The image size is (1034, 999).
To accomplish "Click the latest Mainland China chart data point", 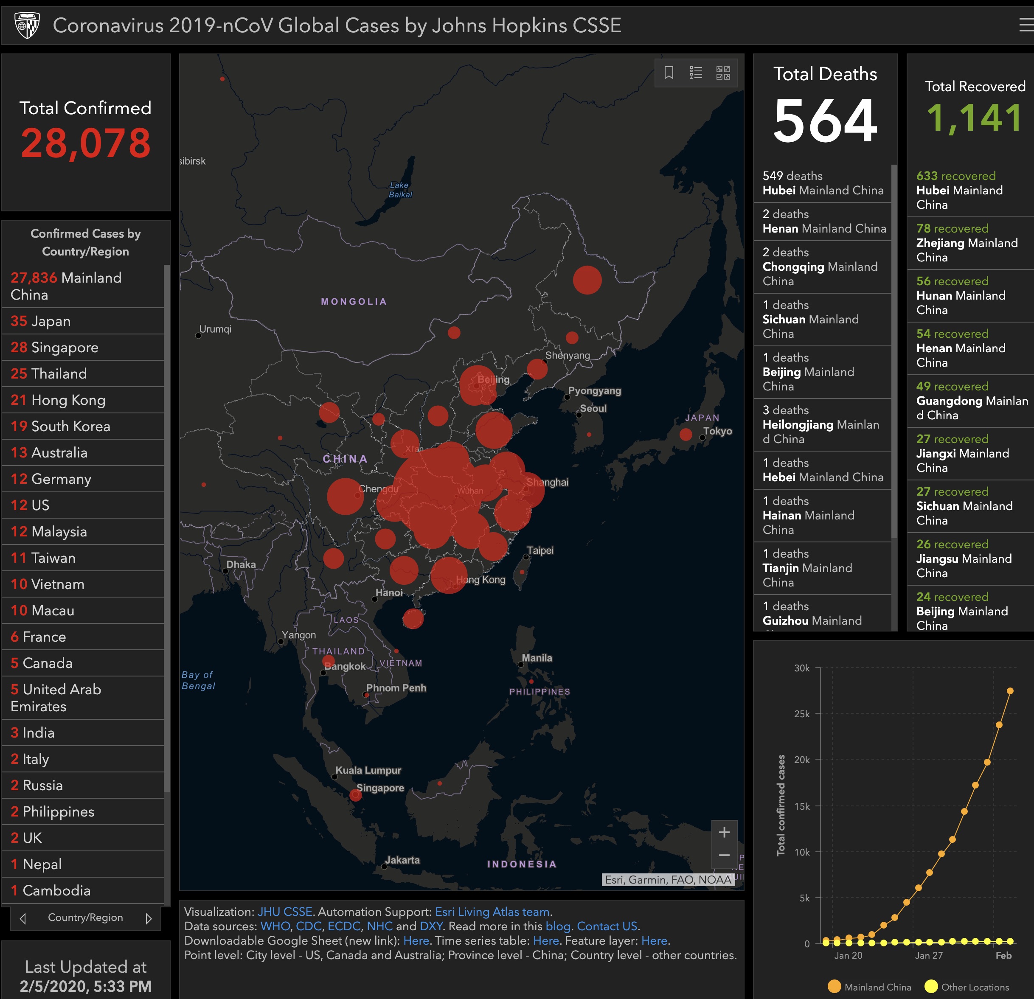I will (x=1010, y=691).
